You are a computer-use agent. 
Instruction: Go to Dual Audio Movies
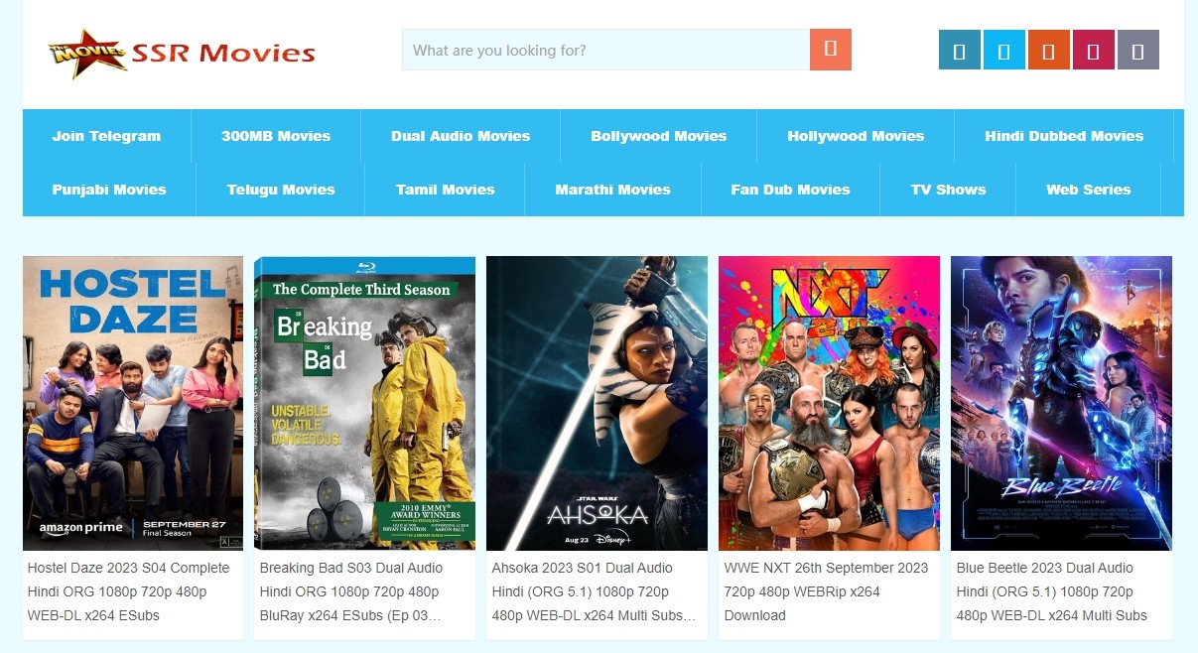[x=461, y=136]
